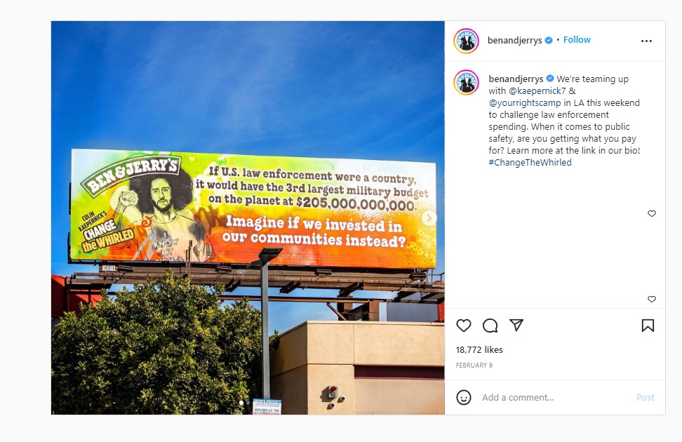Viewport: 682px width, 442px height.
Task: Like the second comment's small heart
Action: (x=652, y=299)
